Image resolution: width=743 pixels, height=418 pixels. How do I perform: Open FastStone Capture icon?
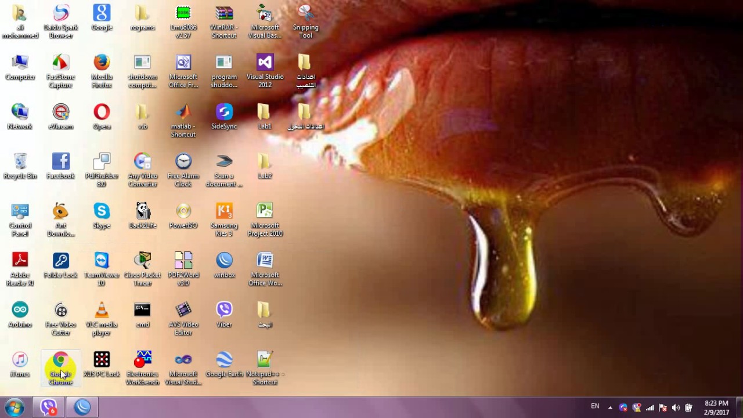[61, 71]
